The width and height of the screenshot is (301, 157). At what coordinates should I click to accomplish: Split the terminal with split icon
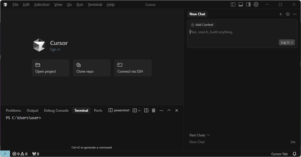[146, 111]
